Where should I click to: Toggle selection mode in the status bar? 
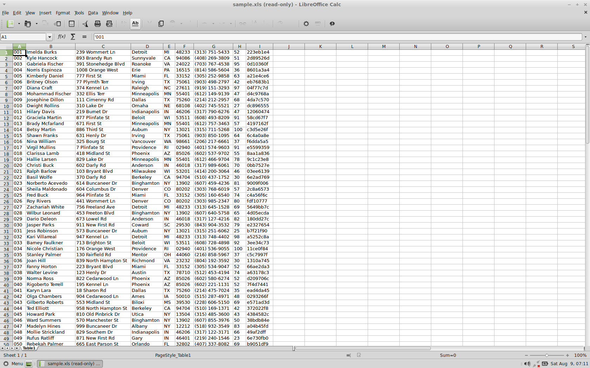click(x=348, y=355)
